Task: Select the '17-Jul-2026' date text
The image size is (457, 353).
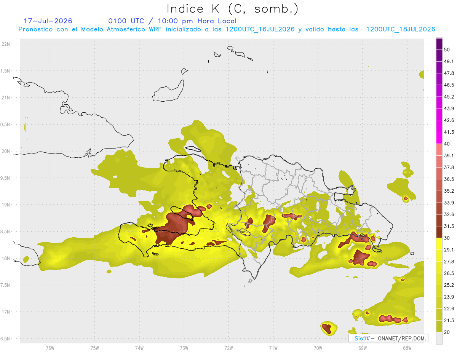Action: pyautogui.click(x=48, y=21)
